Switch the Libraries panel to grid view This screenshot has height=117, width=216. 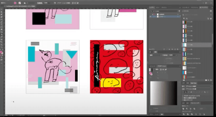(x=211, y=18)
